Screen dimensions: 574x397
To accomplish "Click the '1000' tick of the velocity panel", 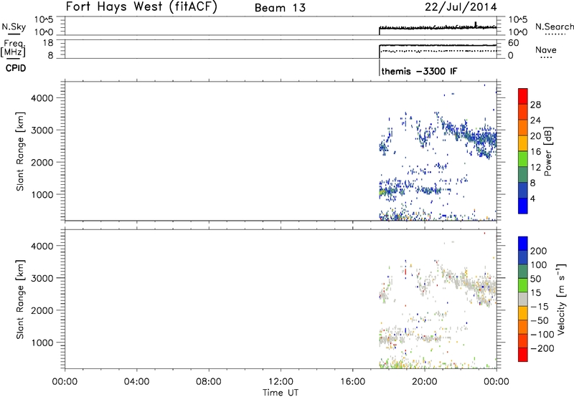I will pyautogui.click(x=42, y=343).
